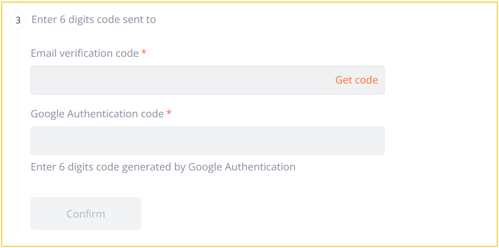Screen dimensions: 499x248
Task: Focus the empty Google authenticator input box
Action: pos(169,140)
